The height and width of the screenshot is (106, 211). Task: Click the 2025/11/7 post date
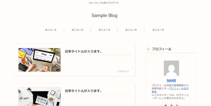[x=124, y=71]
